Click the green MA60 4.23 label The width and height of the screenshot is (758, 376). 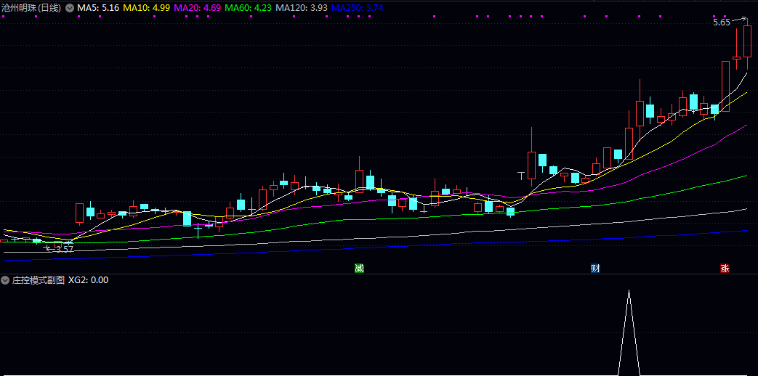[249, 8]
